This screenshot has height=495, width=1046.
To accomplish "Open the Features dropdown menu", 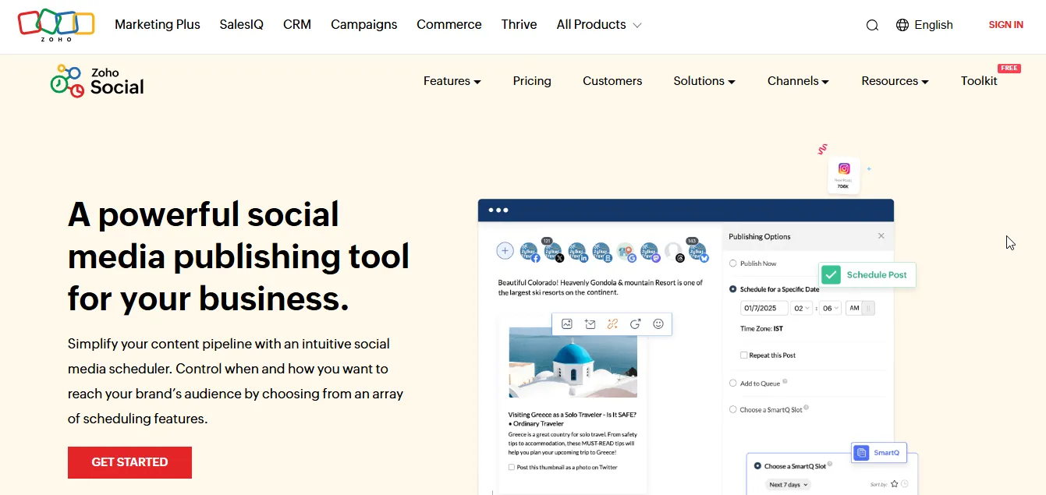I will coord(452,81).
